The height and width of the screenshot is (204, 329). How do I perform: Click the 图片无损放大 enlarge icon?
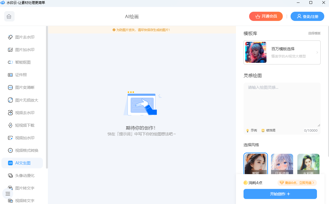tap(10, 100)
